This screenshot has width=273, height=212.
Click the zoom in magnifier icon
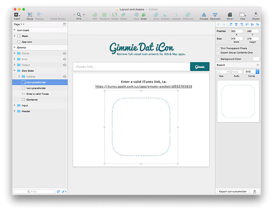[x=78, y=15]
